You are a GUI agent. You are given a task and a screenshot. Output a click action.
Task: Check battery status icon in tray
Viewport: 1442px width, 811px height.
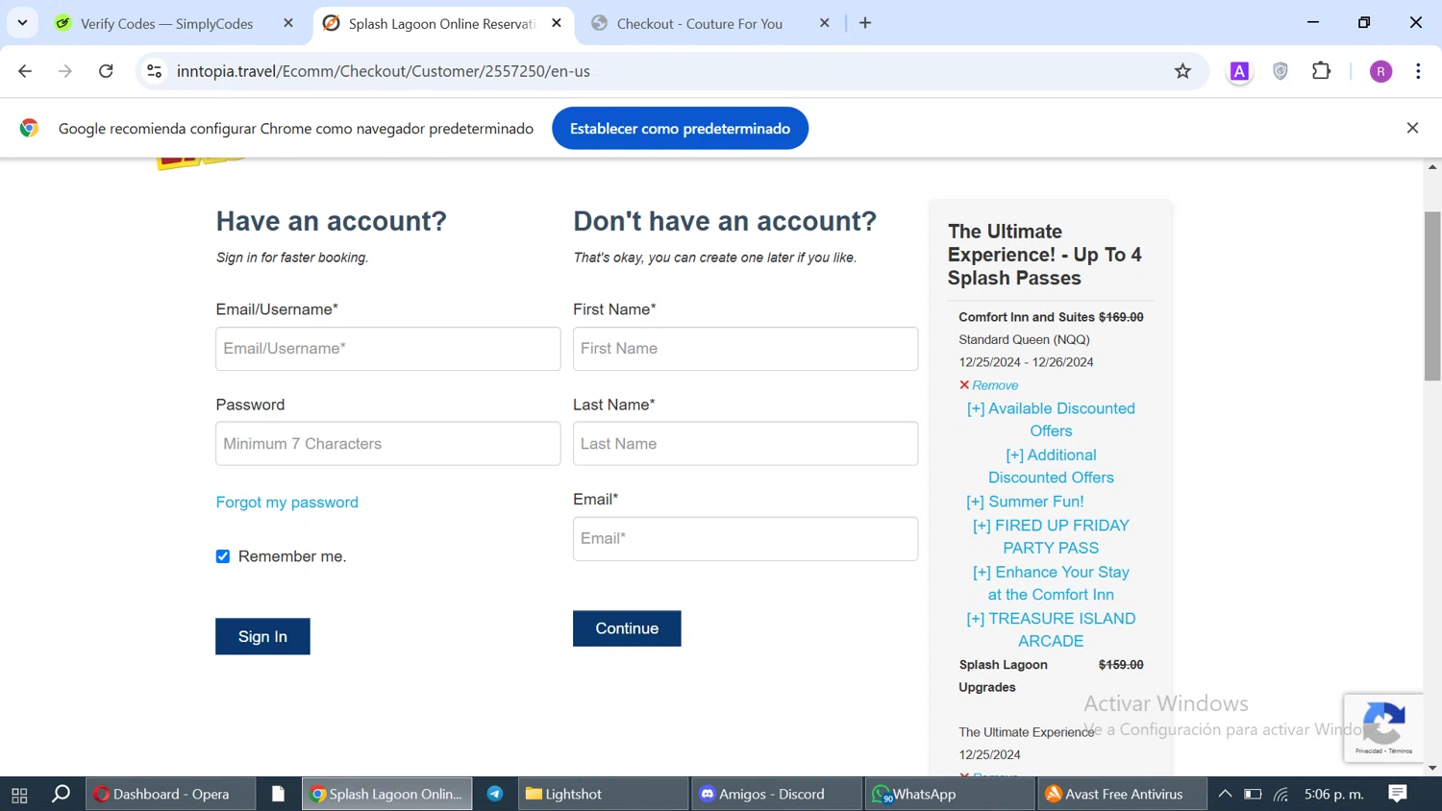click(1253, 795)
